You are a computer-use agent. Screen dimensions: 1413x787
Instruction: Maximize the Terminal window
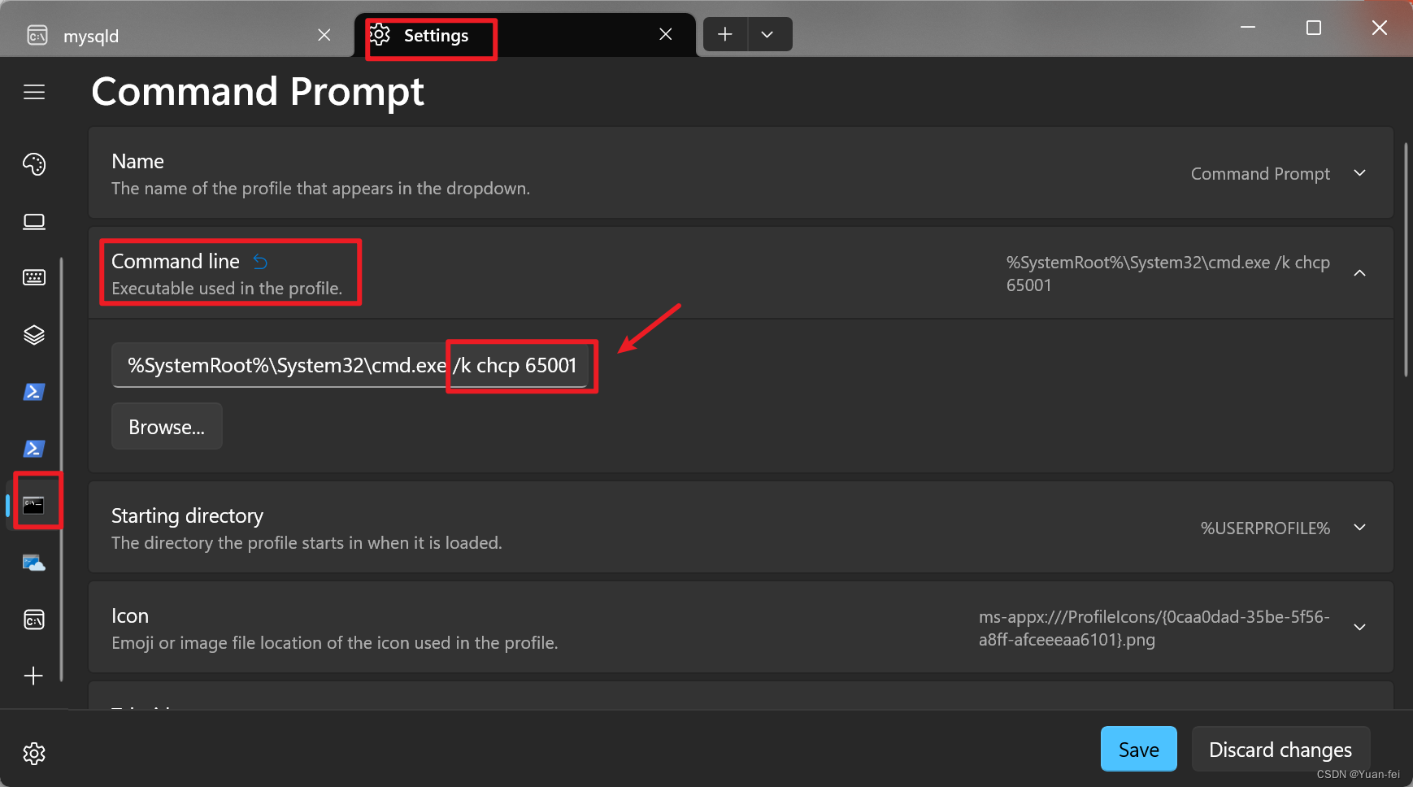click(x=1314, y=28)
